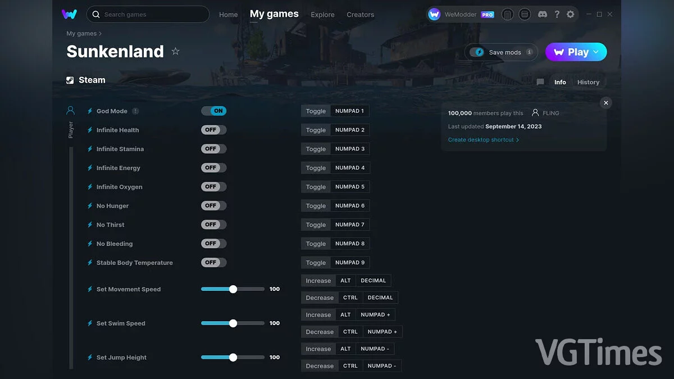Viewport: 674px width, 379px height.
Task: Favorite Sunkenland using the star icon
Action: coord(175,51)
